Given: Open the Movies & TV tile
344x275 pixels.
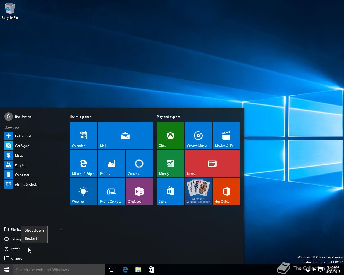Looking at the screenshot, I should [226, 136].
